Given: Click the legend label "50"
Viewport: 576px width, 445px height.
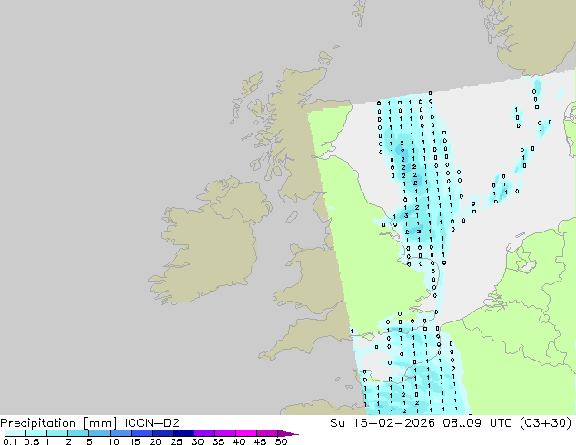Looking at the screenshot, I should pyautogui.click(x=281, y=441).
